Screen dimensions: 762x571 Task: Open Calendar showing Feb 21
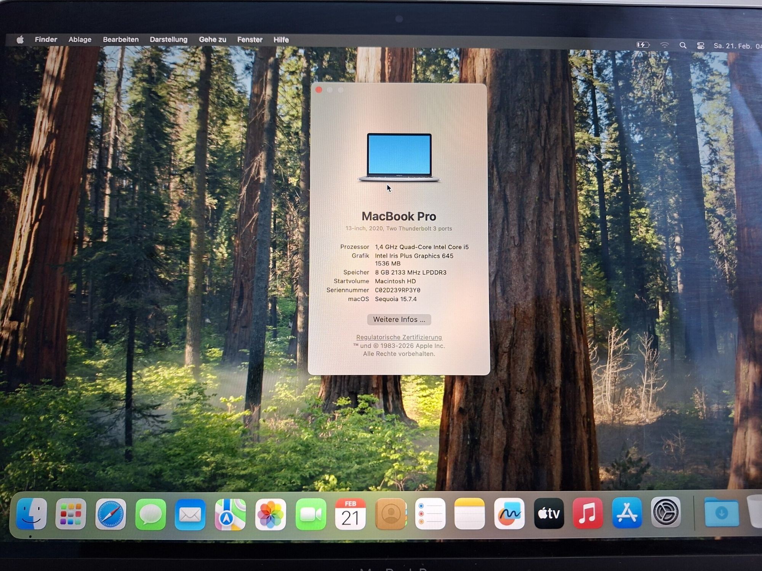coord(350,514)
